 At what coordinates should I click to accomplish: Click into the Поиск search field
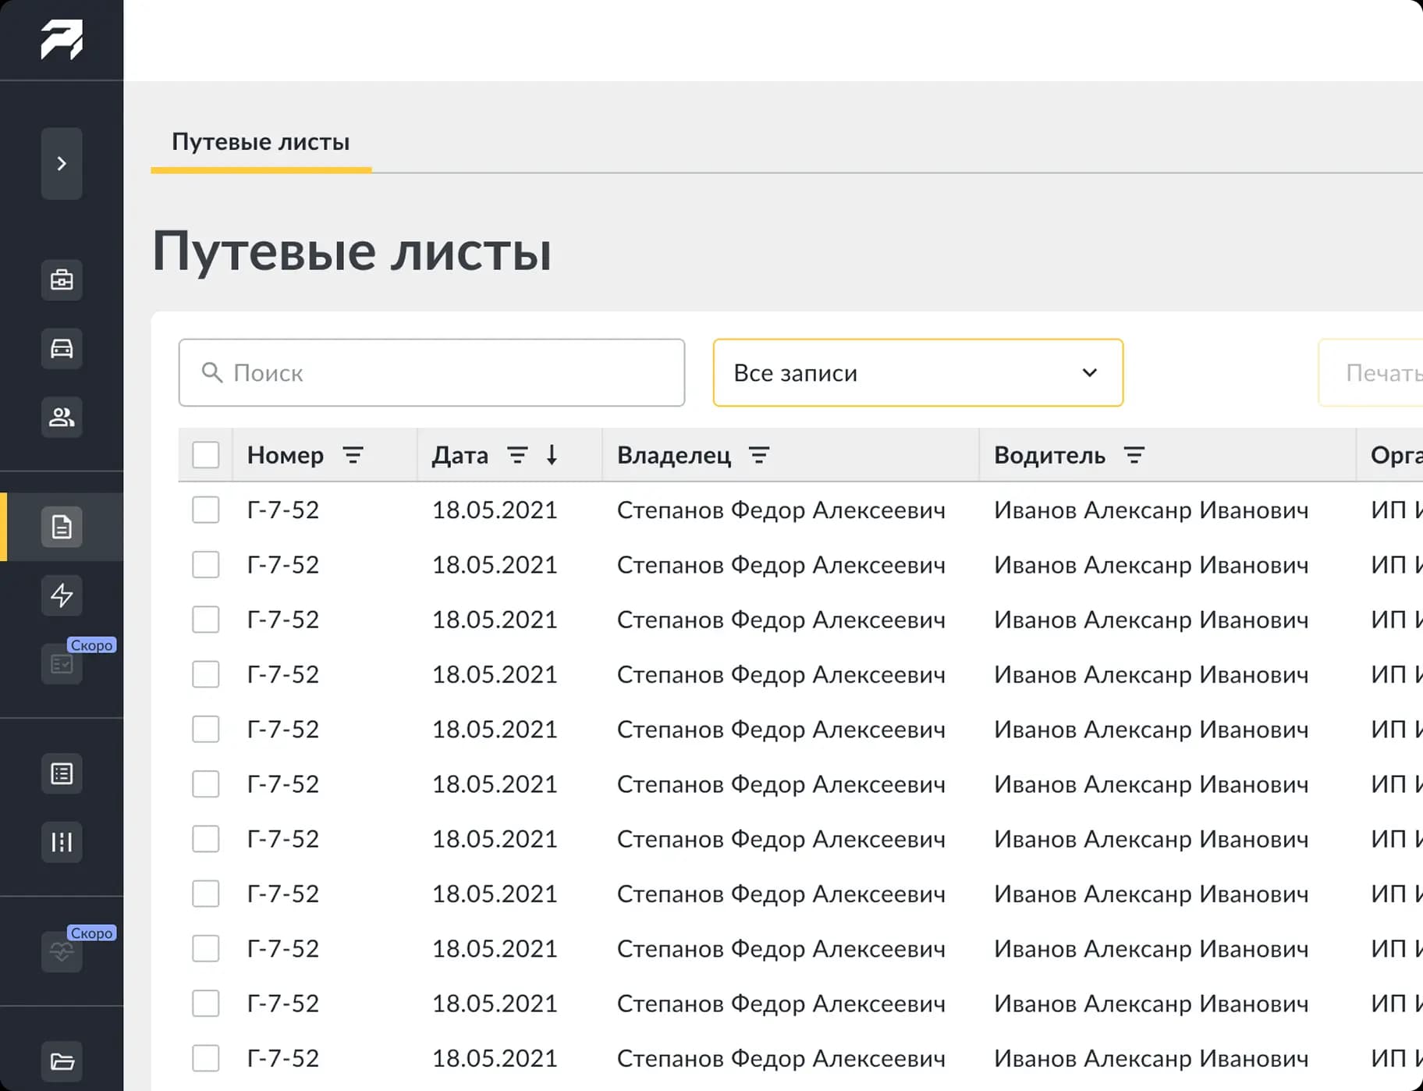tap(431, 372)
